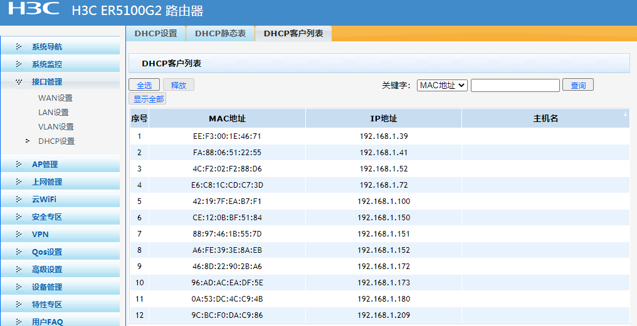Click IP address 192.168.1.180

click(384, 299)
